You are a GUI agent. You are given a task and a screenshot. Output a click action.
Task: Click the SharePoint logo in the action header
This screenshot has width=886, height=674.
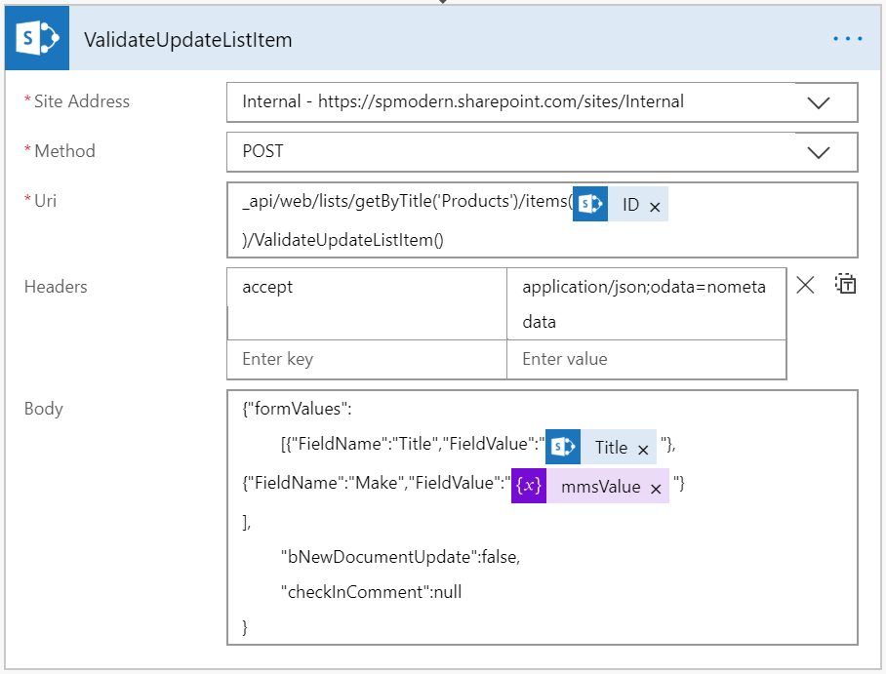(37, 38)
